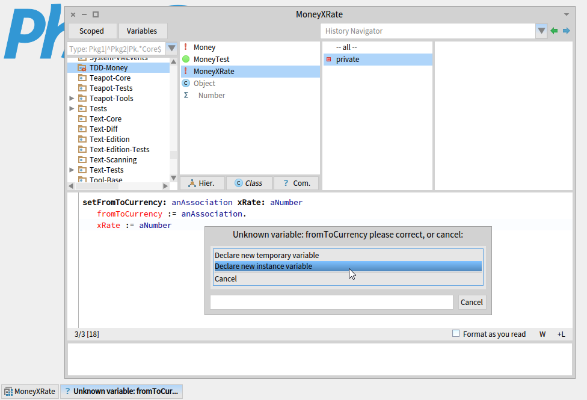Click the package list scroll left arrow
The image size is (587, 400).
71,186
